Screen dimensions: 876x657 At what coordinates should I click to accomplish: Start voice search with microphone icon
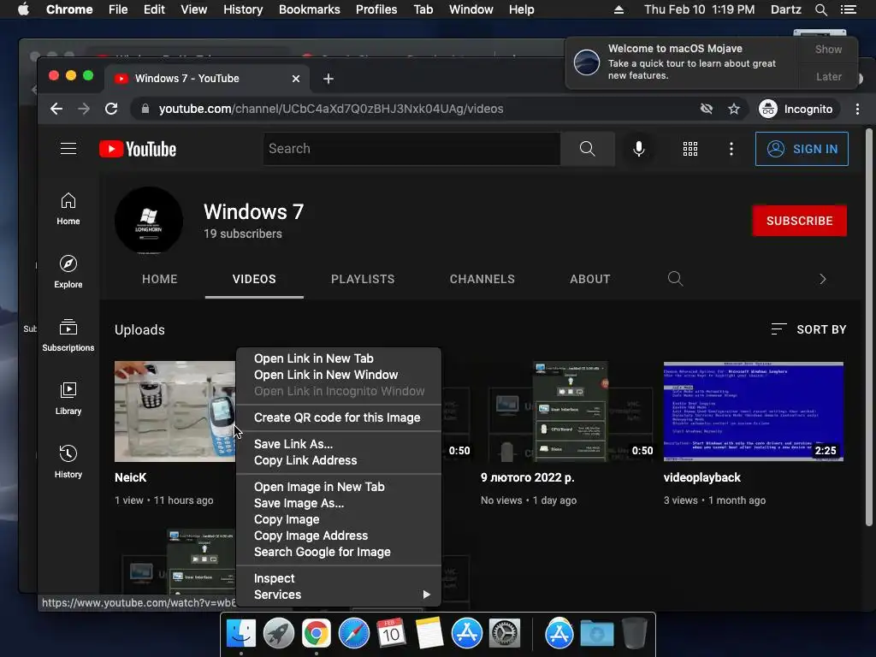pyautogui.click(x=639, y=149)
